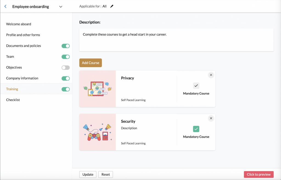Click the Reset button
The image size is (281, 180).
click(x=106, y=174)
